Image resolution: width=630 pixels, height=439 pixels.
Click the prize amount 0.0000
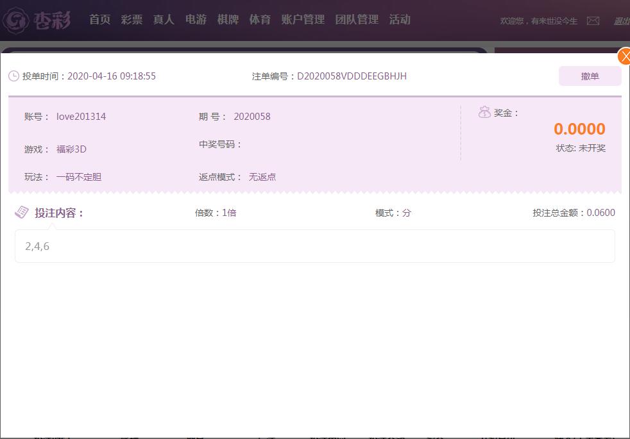(x=579, y=129)
